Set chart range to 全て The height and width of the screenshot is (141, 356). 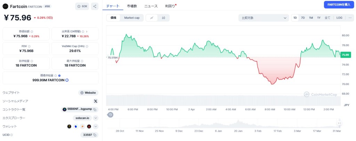[327, 18]
